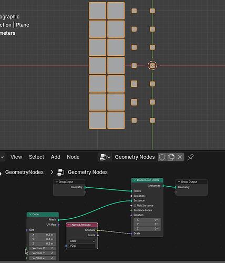Unlink the Geometry Nodes data-block

180,157
